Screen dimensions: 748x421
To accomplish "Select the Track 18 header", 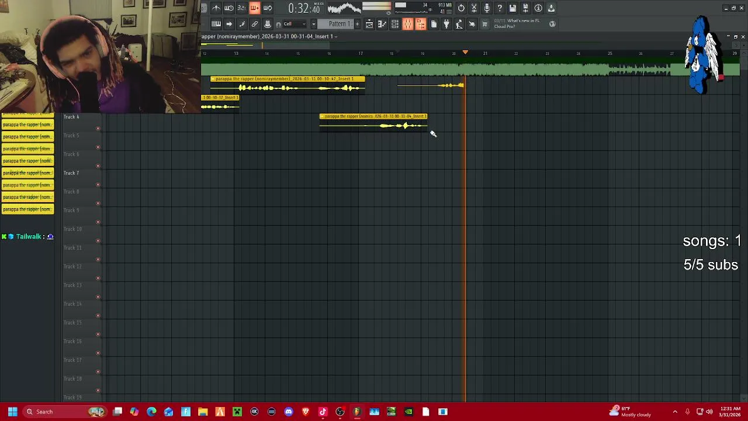I will tap(82, 385).
